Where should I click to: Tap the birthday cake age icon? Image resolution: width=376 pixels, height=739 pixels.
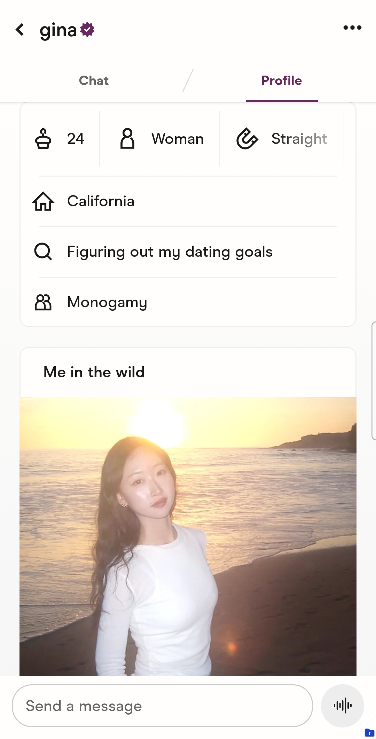point(43,139)
